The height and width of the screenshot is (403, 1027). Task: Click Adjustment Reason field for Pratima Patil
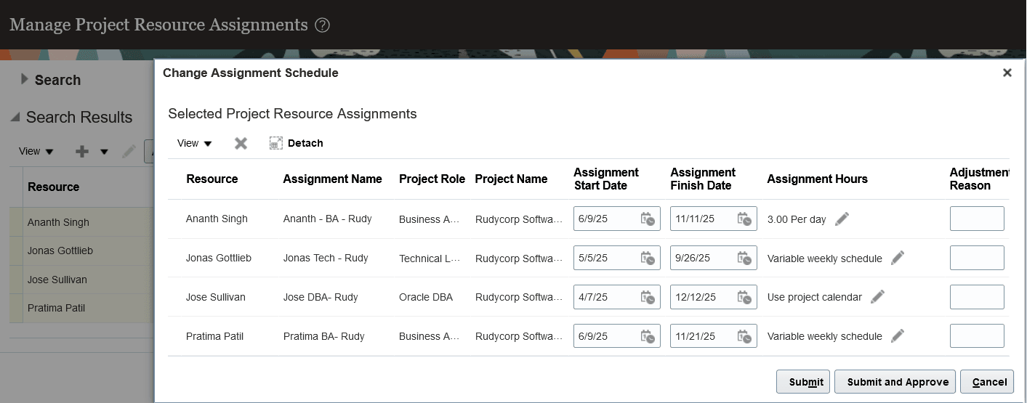(x=977, y=335)
